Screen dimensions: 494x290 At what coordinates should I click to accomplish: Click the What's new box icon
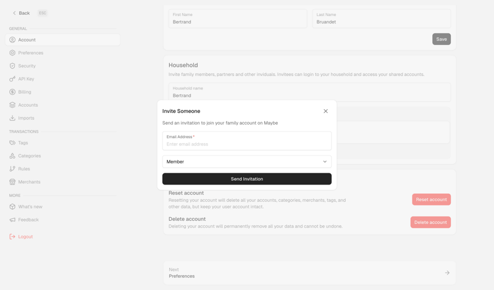(x=12, y=207)
